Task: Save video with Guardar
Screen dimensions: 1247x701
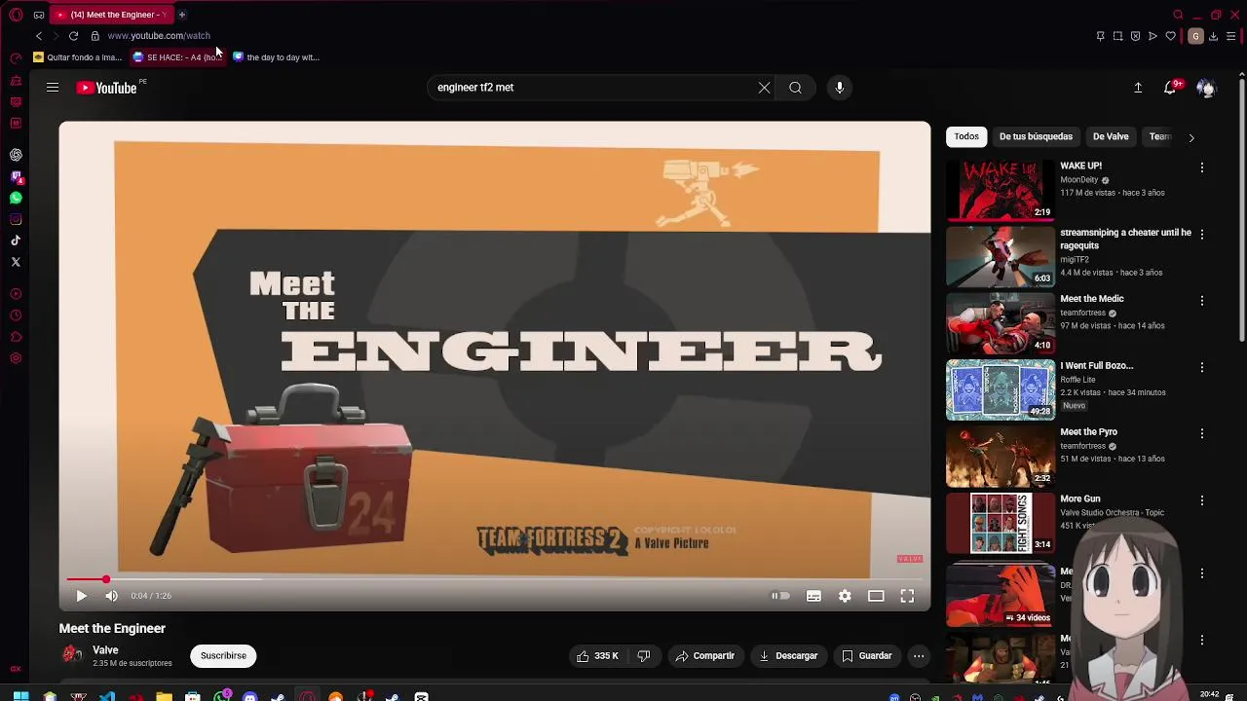Action: pyautogui.click(x=866, y=656)
